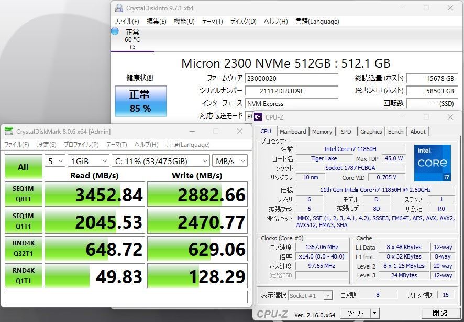Start the SEQ1M Q8T1 test
464x322 pixels.
(23, 194)
